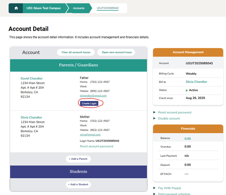Expand Reset account password in sidebar
The width and height of the screenshot is (226, 195).
[174, 113]
